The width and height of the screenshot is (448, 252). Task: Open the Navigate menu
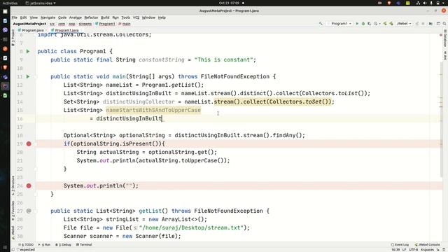[48, 17]
